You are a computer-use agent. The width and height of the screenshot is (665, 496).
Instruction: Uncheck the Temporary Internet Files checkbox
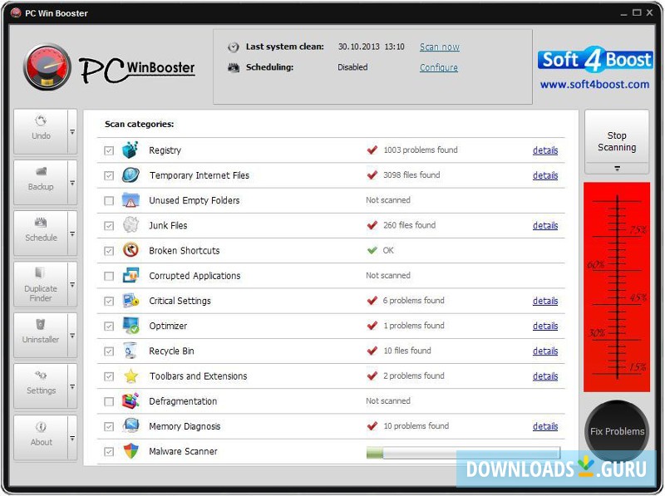point(109,175)
